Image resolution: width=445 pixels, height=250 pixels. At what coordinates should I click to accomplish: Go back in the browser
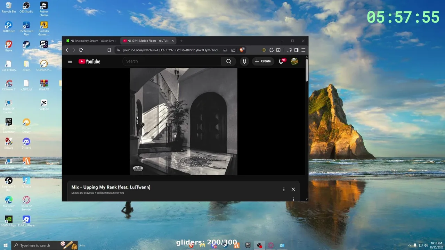coord(67,50)
